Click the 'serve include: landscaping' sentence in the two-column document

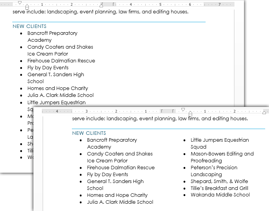click(160, 119)
